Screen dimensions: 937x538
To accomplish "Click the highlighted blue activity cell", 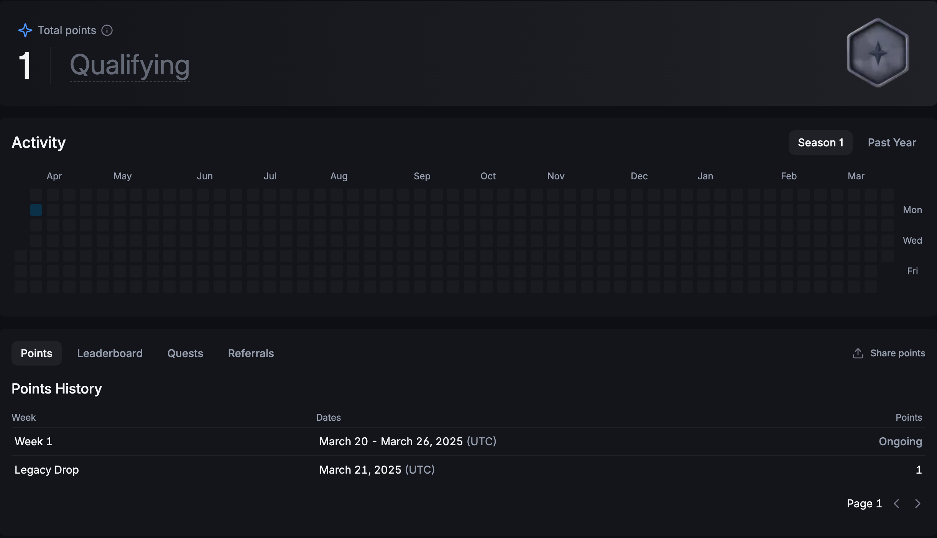I will pyautogui.click(x=36, y=210).
